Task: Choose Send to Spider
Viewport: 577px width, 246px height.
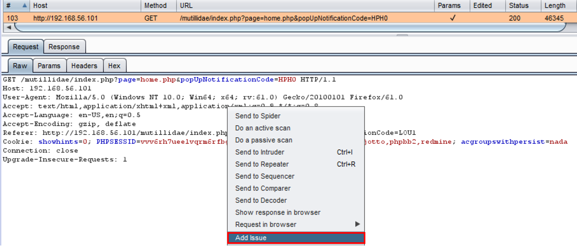Action: (296, 116)
